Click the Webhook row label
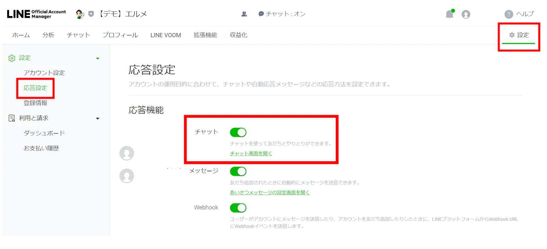547x249 pixels. click(206, 207)
